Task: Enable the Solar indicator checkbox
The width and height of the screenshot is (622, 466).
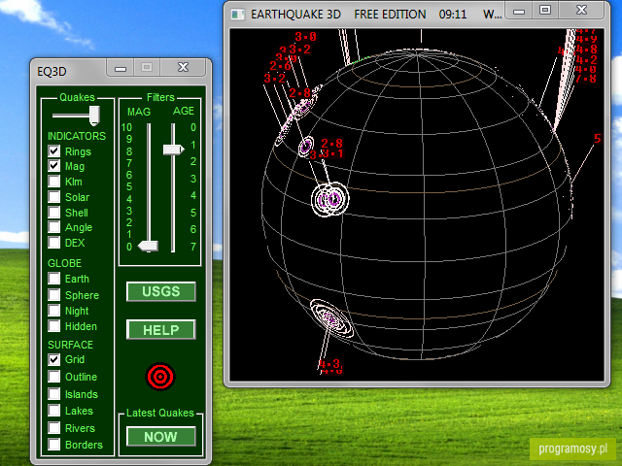Action: pos(54,196)
